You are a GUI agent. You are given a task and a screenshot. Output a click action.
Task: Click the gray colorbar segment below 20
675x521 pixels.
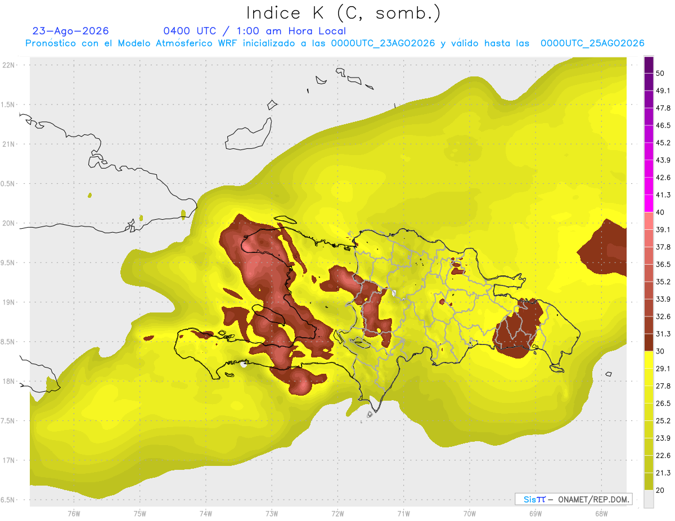(x=649, y=499)
